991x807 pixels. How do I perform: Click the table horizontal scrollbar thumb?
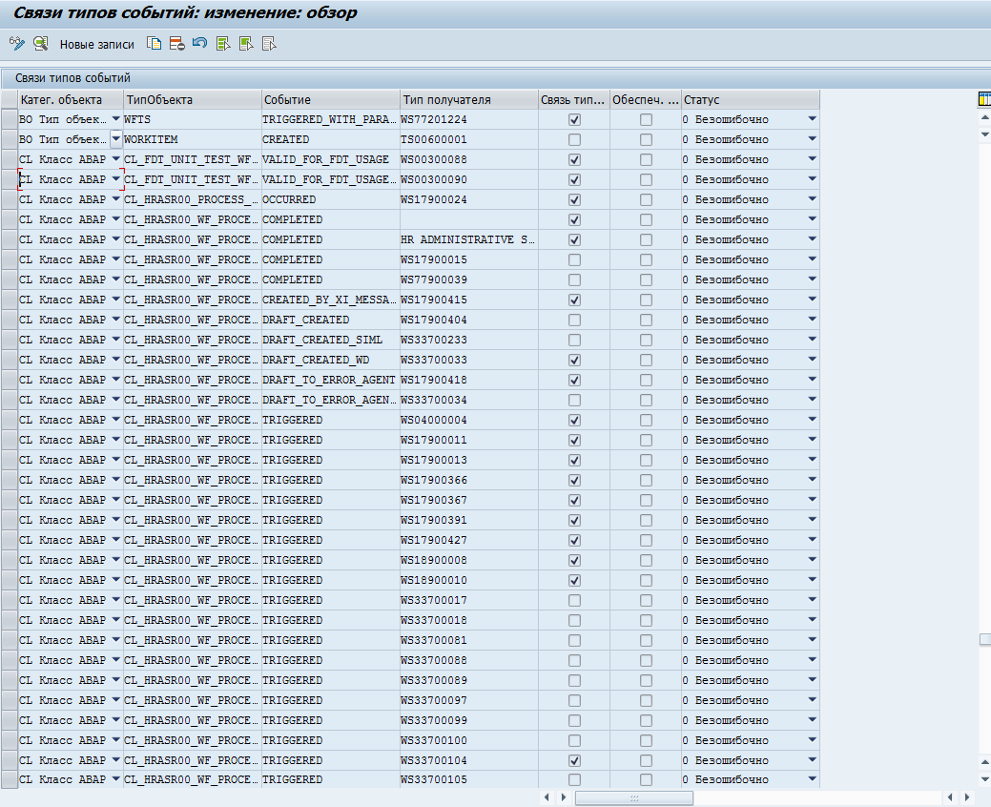(634, 798)
